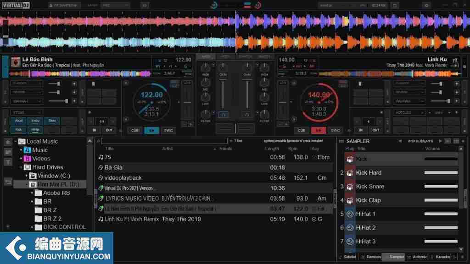
Task: Select Music folder icon in browser tree
Action: [27, 150]
